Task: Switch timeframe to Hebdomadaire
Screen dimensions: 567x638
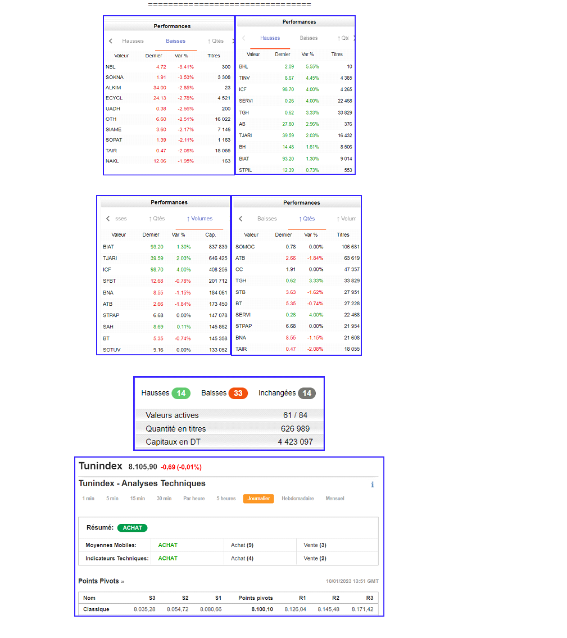Action: pyautogui.click(x=297, y=499)
